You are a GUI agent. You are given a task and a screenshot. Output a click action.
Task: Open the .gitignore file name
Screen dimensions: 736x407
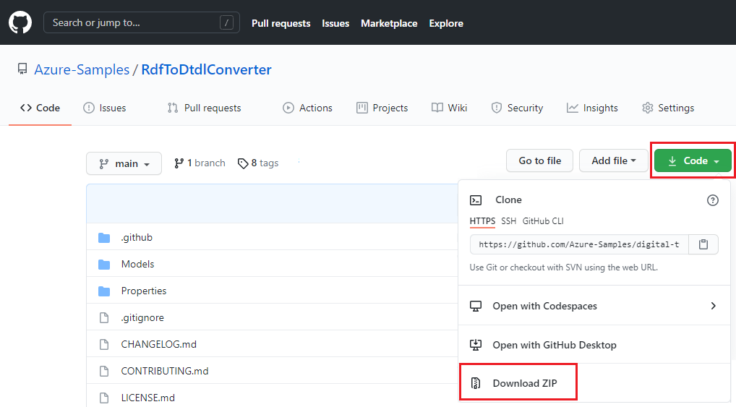click(x=142, y=318)
